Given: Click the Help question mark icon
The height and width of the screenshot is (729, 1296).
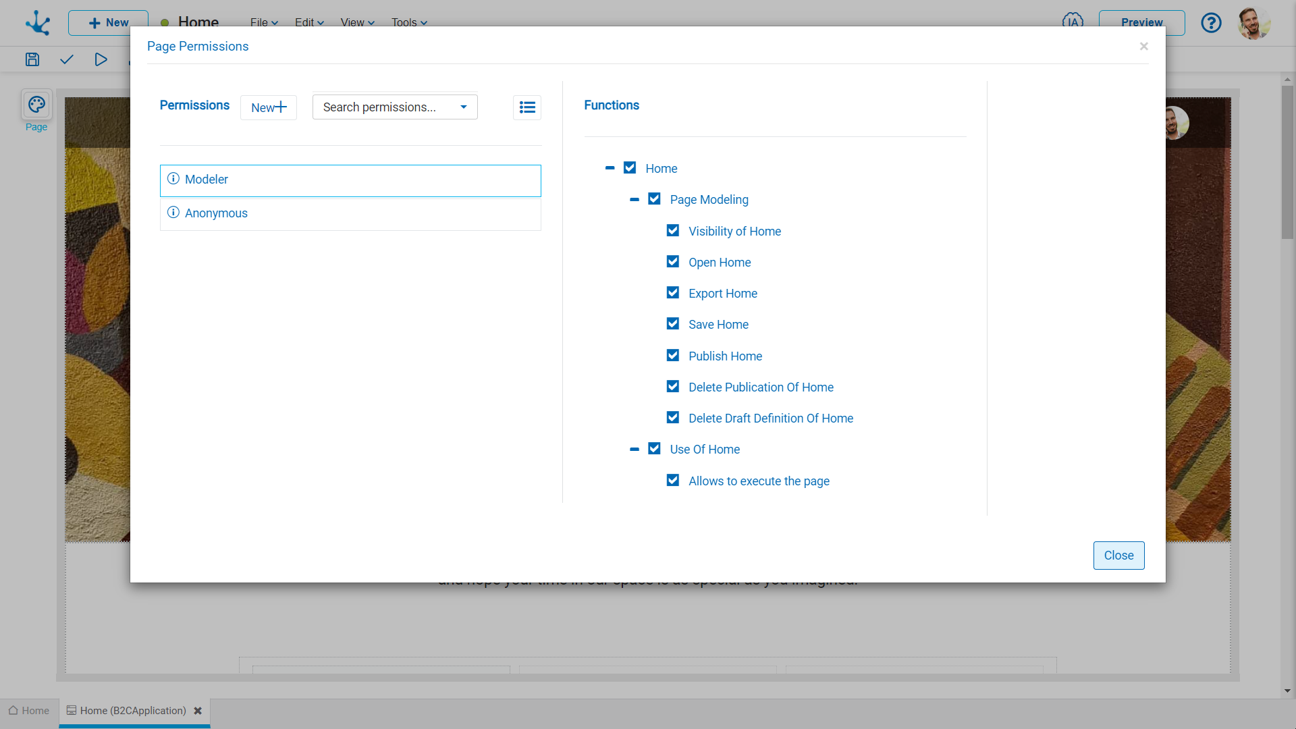Looking at the screenshot, I should coord(1212,22).
